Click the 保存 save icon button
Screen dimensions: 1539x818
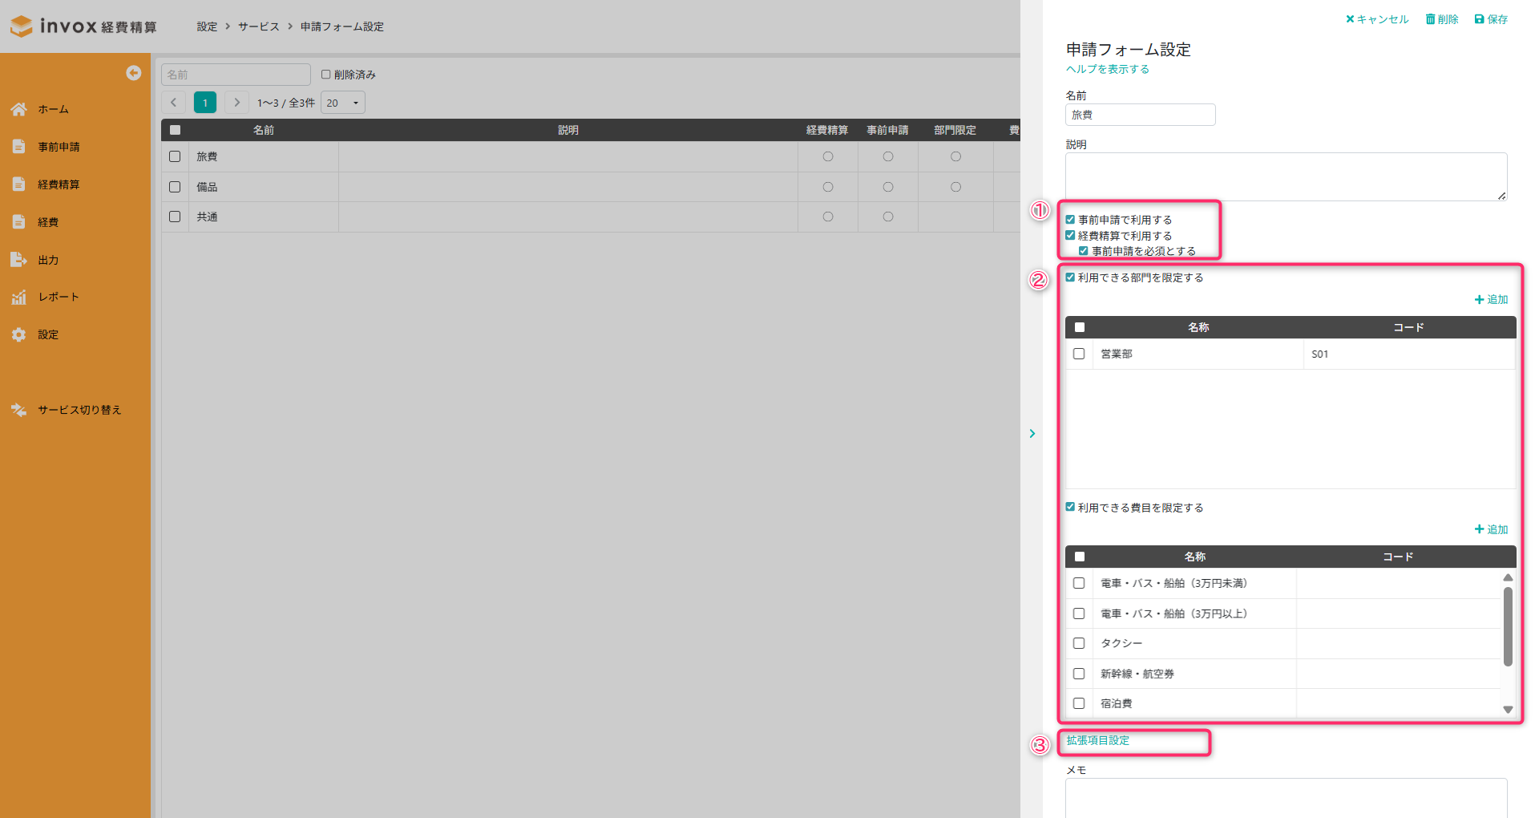click(1491, 19)
